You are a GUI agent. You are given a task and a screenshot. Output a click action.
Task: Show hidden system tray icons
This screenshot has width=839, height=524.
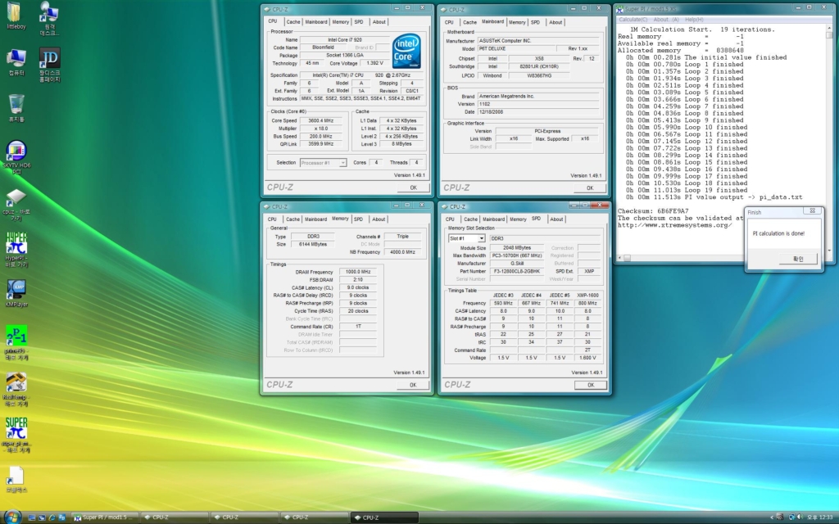[772, 517]
